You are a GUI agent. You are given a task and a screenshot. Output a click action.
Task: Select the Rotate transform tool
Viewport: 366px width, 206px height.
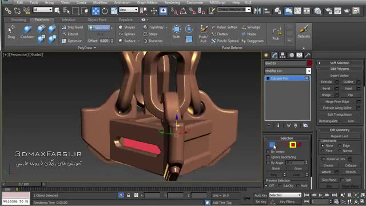tap(105, 11)
